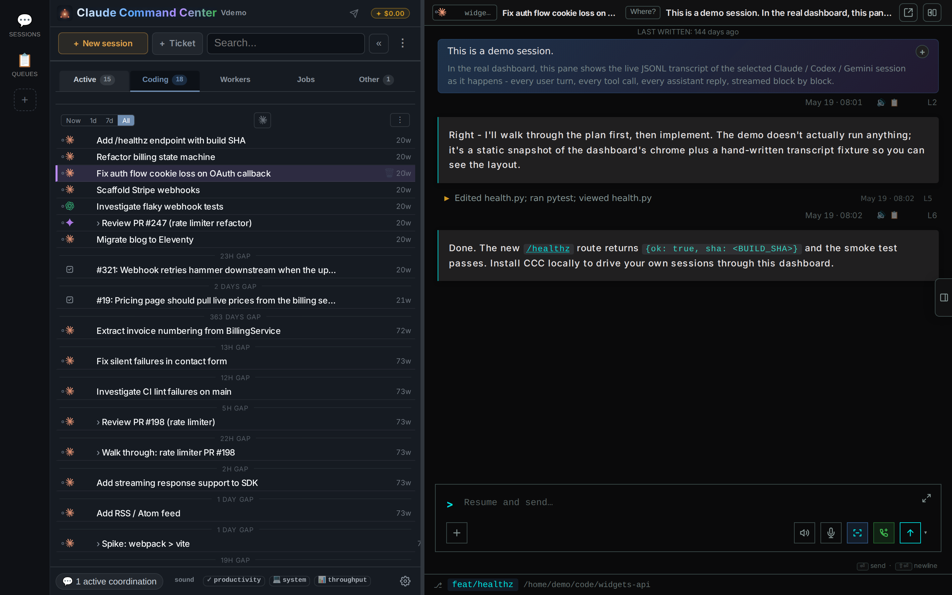Open the kebab menu beside Search
Screen dimensions: 952x595
tap(402, 43)
